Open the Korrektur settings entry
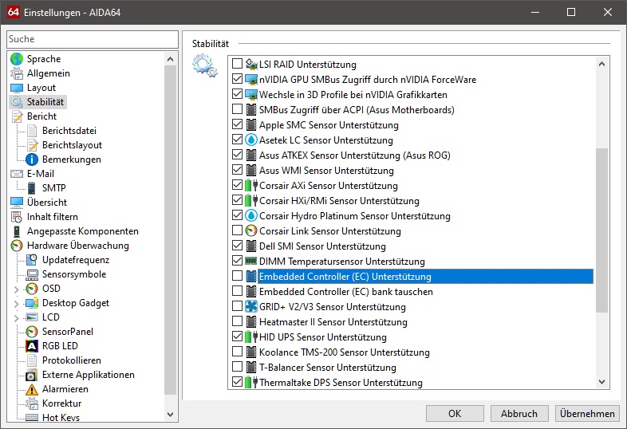The height and width of the screenshot is (429, 627). tap(62, 403)
